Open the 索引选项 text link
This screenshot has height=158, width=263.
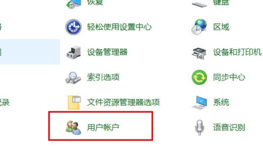pos(103,77)
